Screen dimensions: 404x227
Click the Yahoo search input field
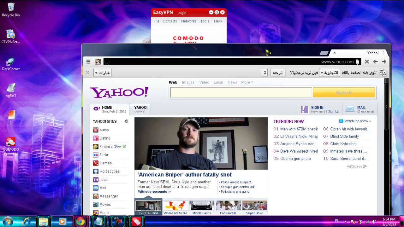coord(241,92)
